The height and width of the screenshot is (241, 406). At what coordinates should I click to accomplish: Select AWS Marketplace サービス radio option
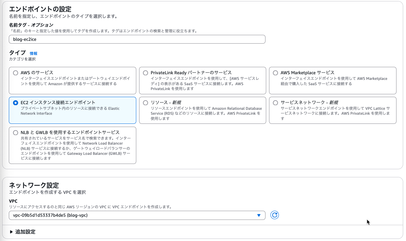coord(275,73)
